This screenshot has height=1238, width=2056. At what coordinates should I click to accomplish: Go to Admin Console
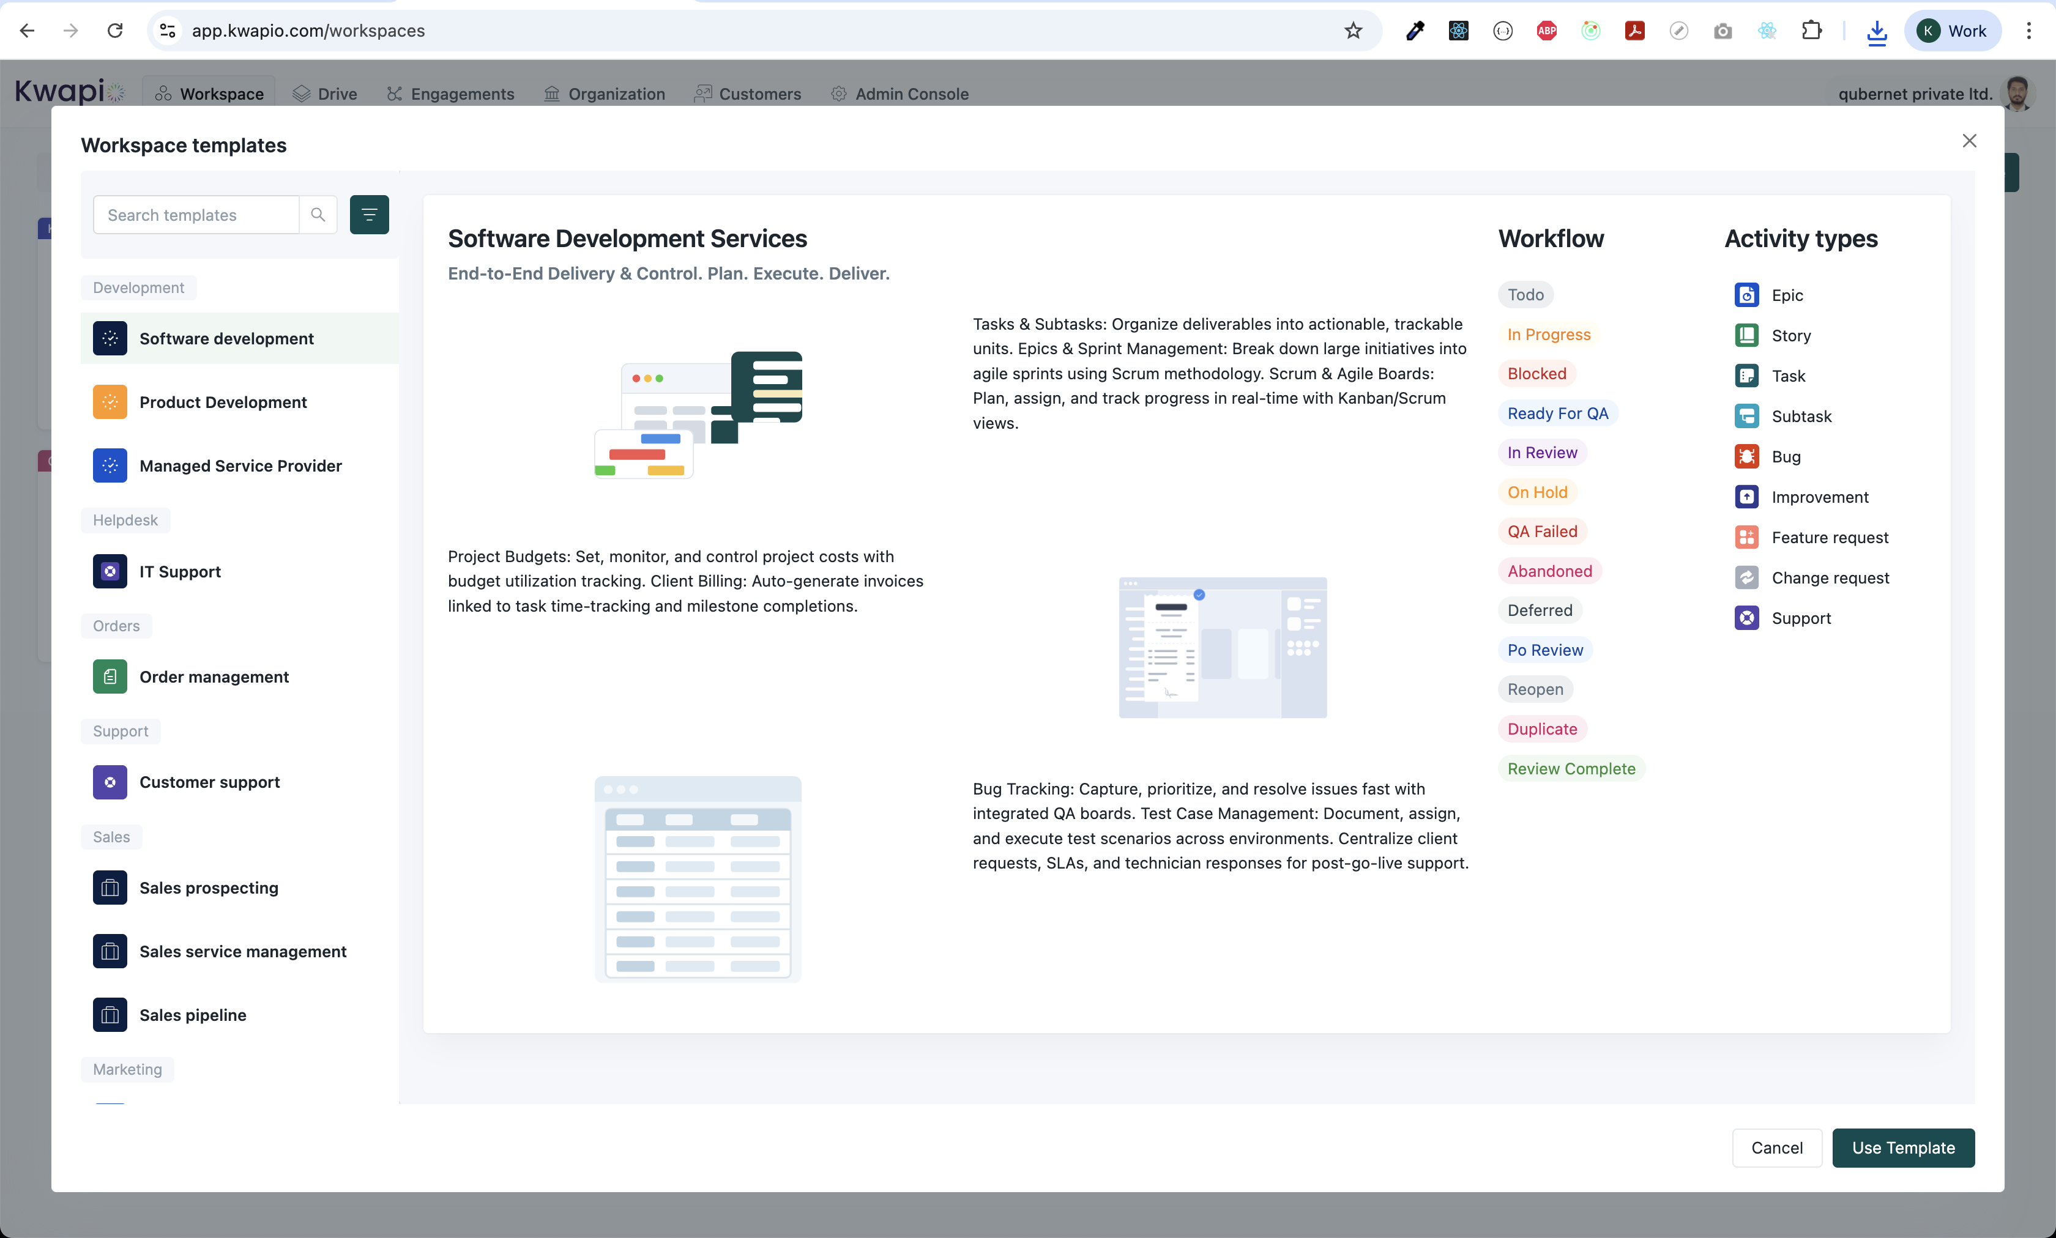pyautogui.click(x=900, y=94)
